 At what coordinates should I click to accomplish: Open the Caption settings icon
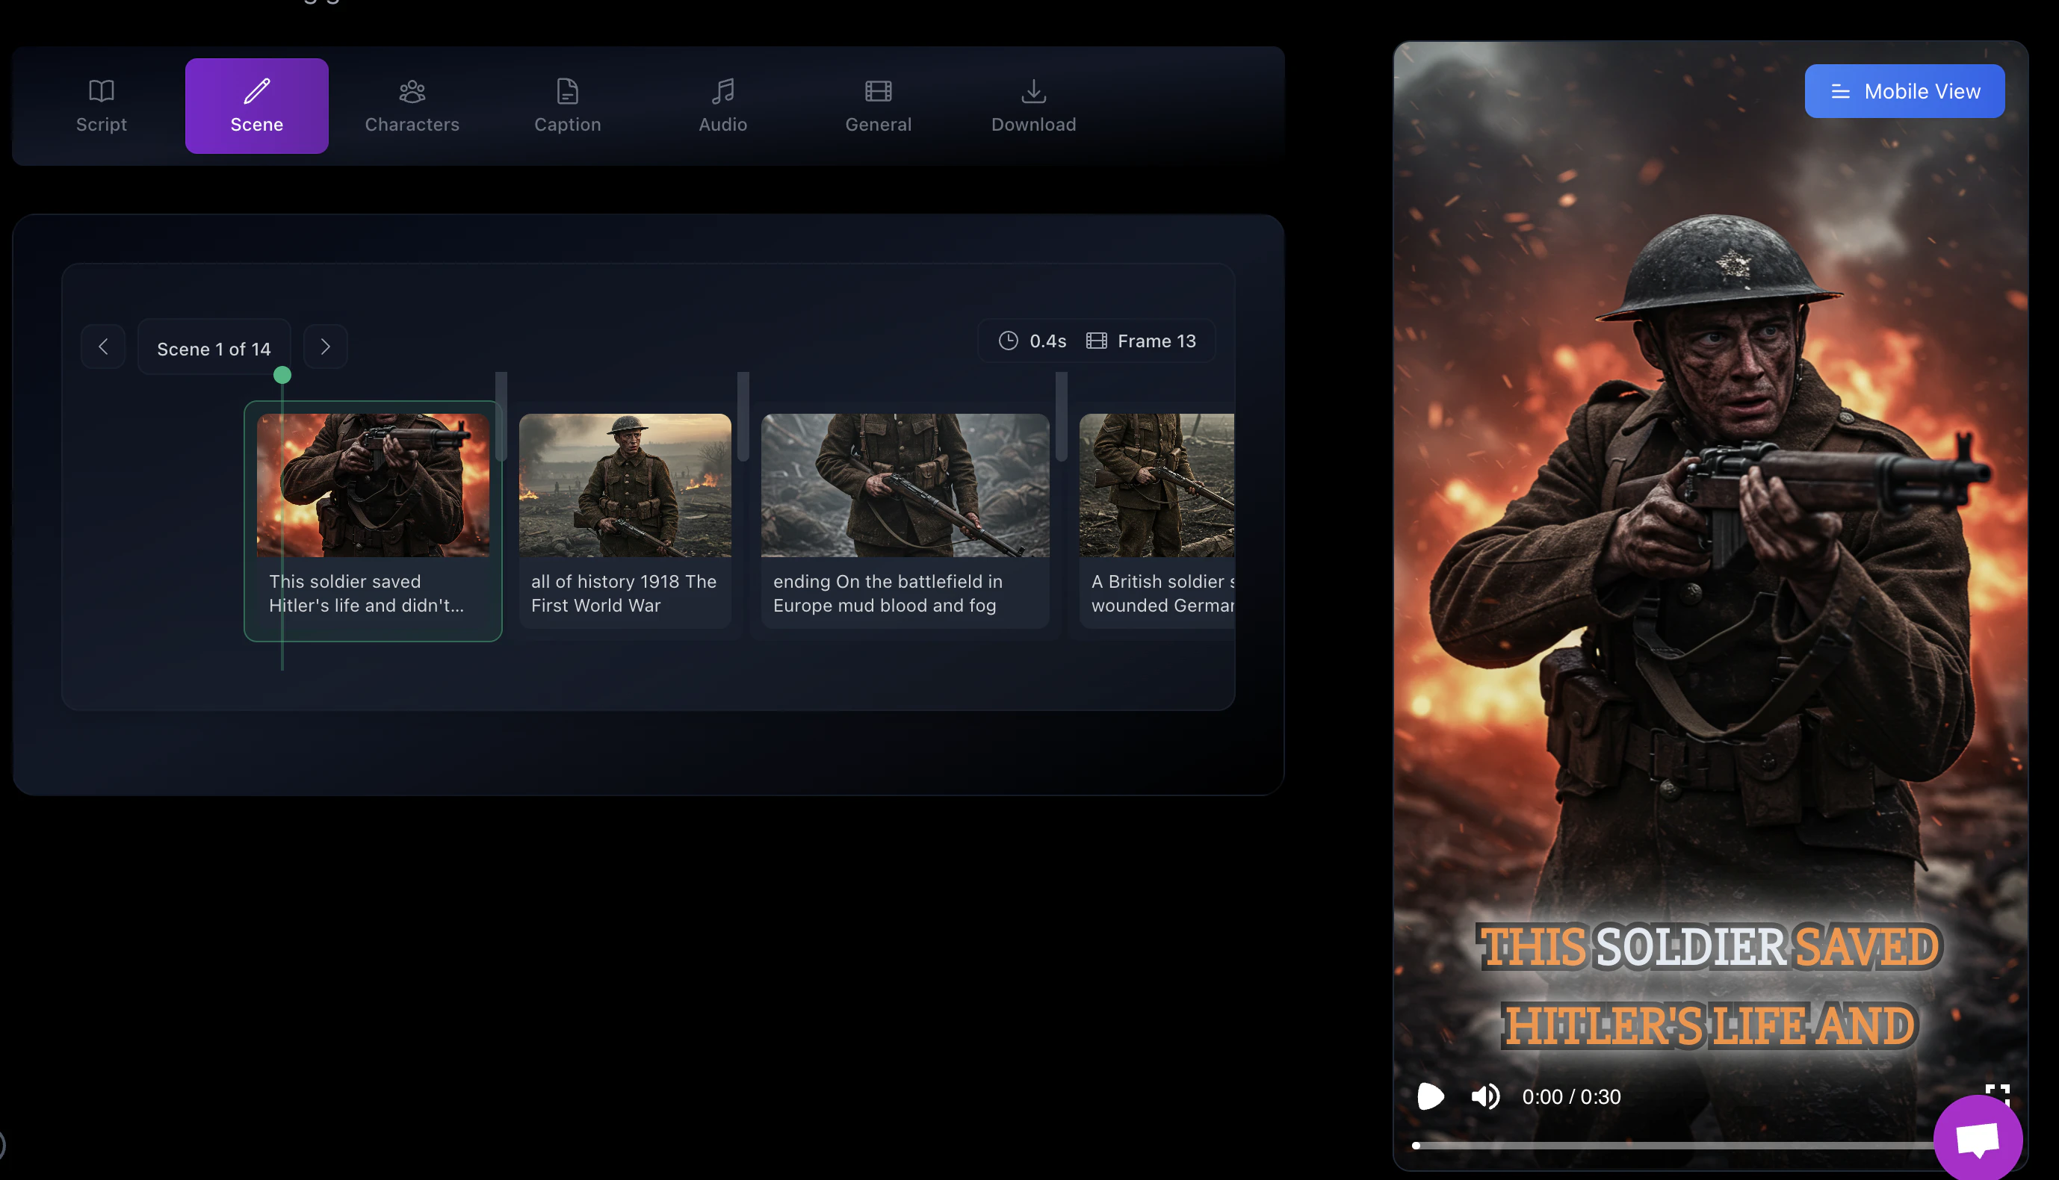[566, 92]
